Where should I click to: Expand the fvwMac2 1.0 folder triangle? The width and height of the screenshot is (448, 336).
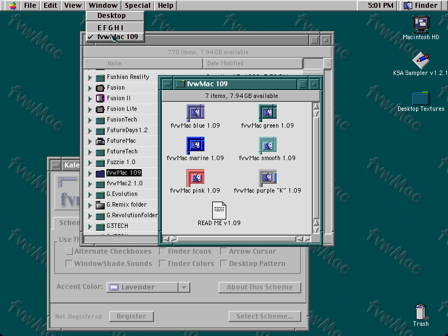(x=90, y=184)
